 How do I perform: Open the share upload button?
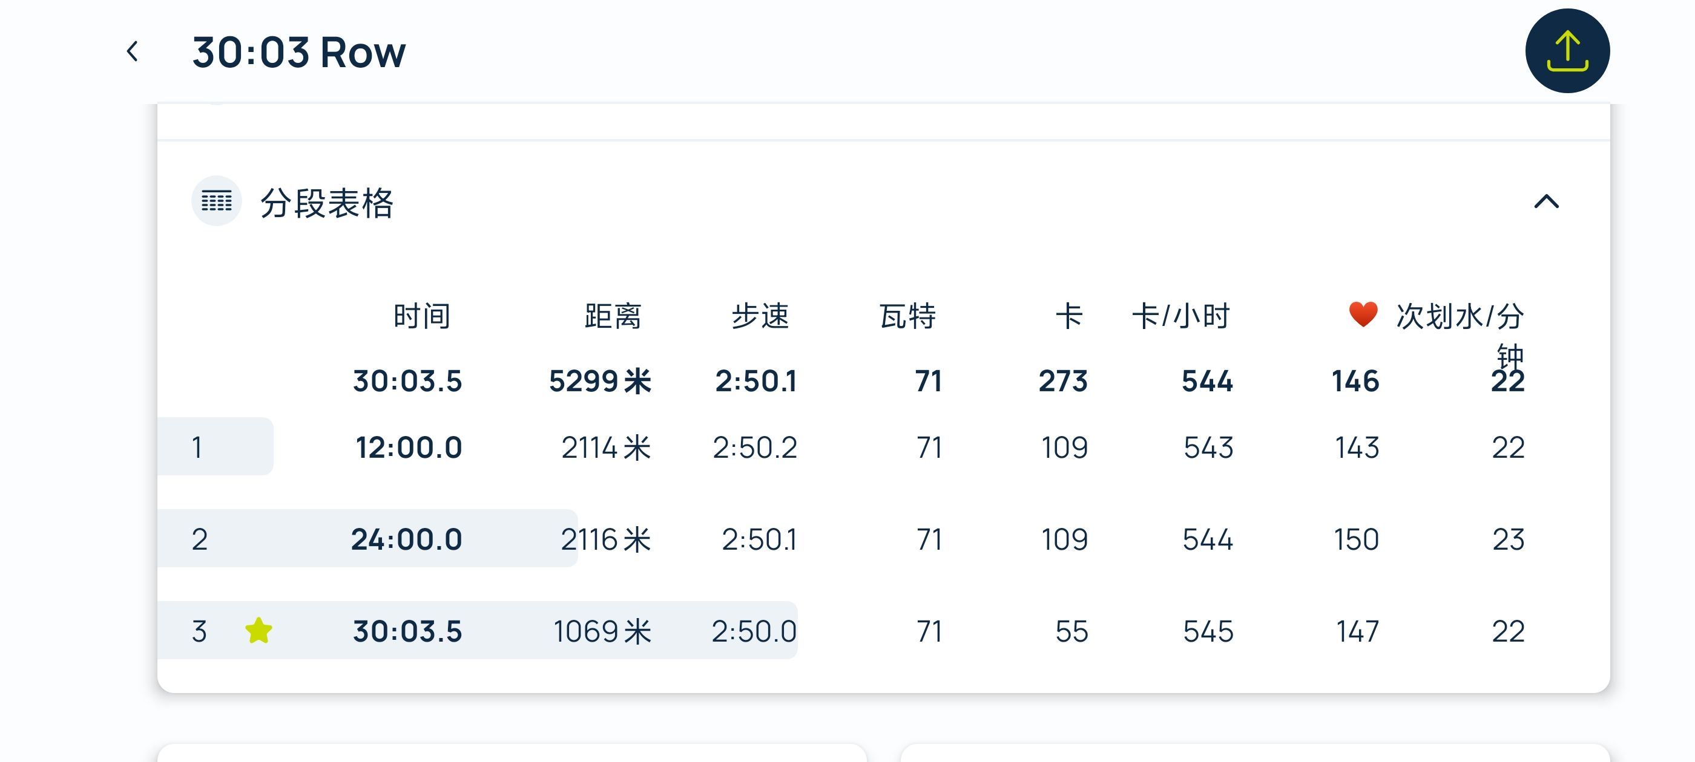point(1567,51)
